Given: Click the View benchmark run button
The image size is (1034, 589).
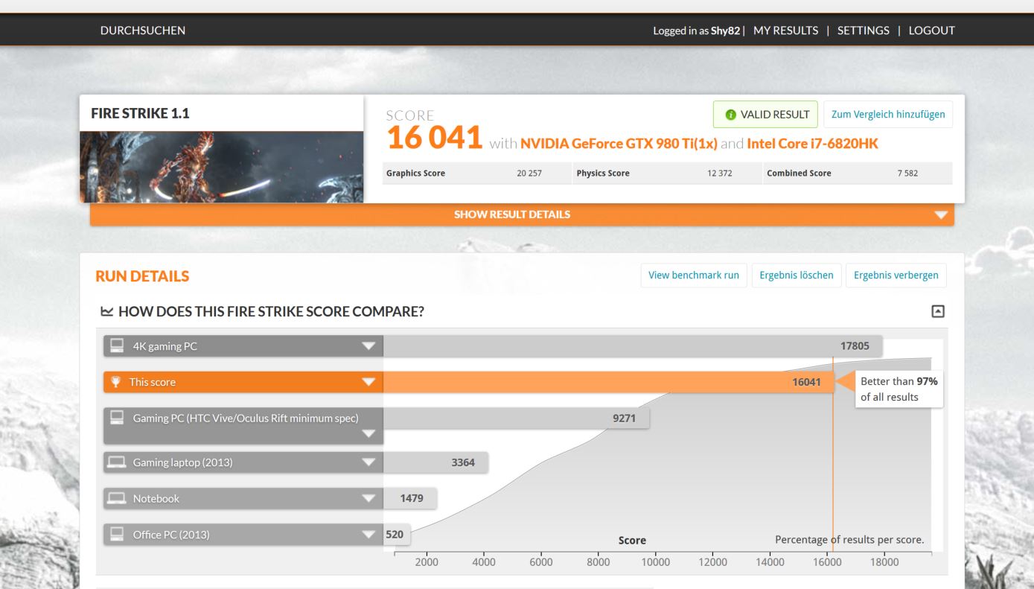Looking at the screenshot, I should (x=694, y=276).
